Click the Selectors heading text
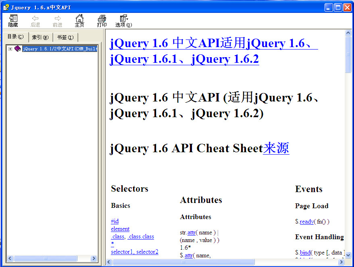The image size is (354, 267). pyautogui.click(x=129, y=188)
